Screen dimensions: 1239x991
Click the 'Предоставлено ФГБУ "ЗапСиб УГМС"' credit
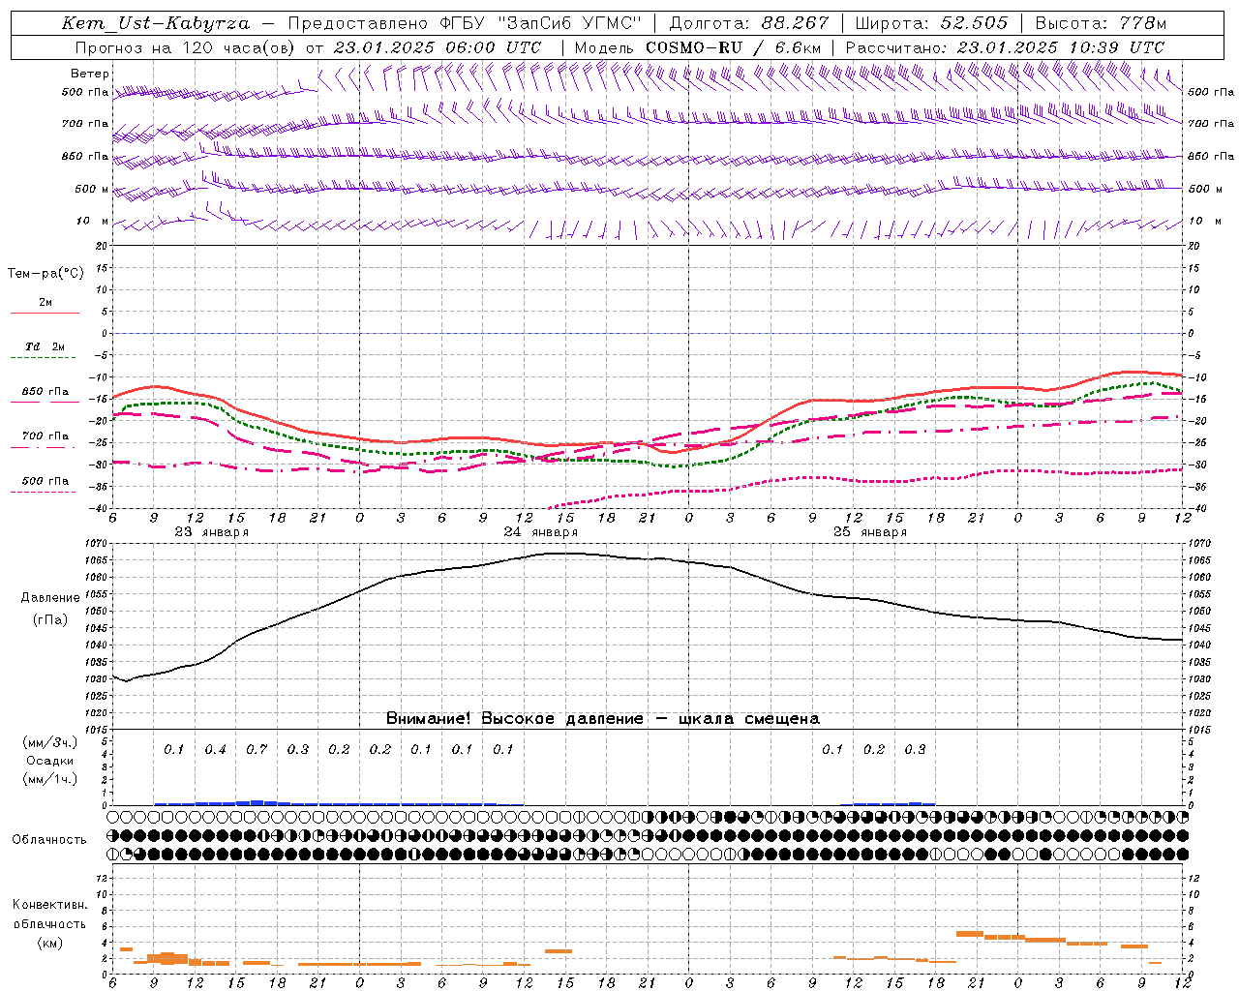coord(466,23)
